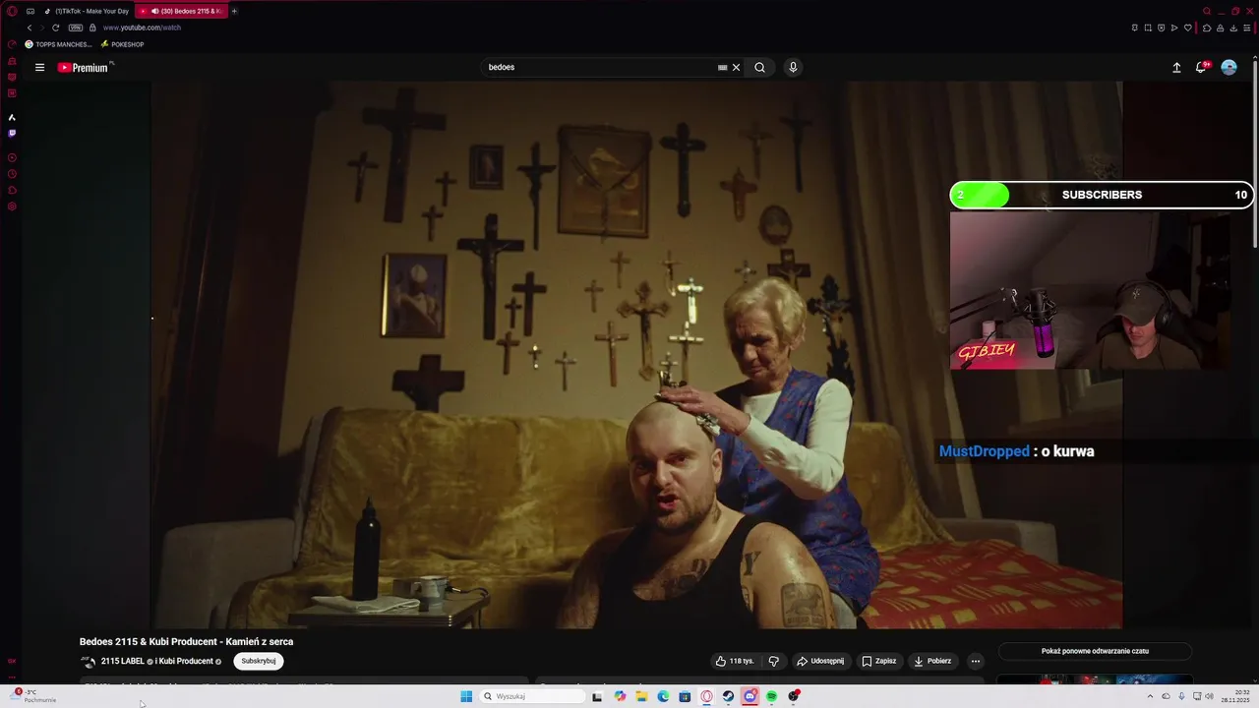
Task: Open browser downloads icon in toolbar
Action: click(x=1232, y=28)
